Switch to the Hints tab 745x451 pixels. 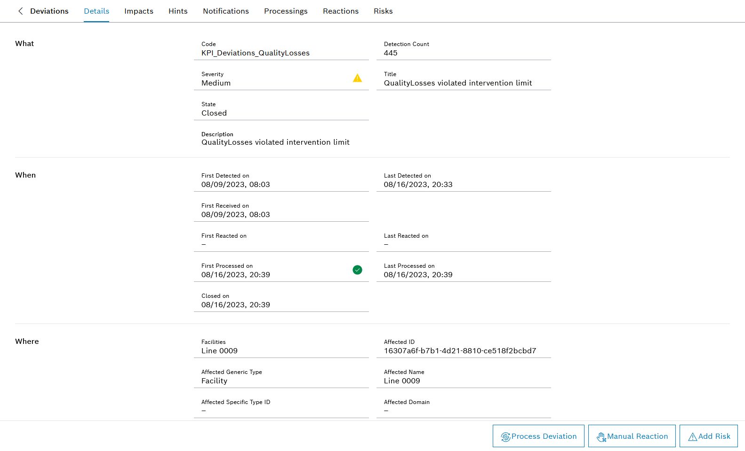[178, 11]
